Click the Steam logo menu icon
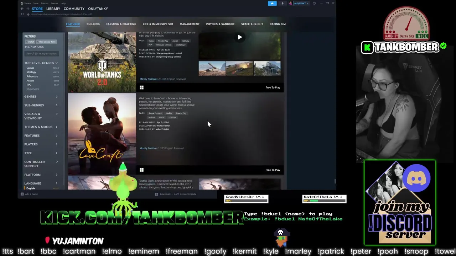 pyautogui.click(x=22, y=3)
